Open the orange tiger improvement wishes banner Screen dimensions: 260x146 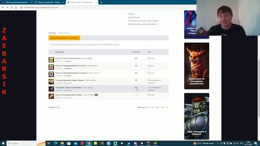pyautogui.click(x=197, y=66)
